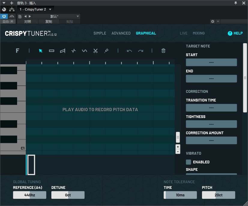248x206 pixels.
Task: Click the redo arrow icon
Action: point(141,51)
